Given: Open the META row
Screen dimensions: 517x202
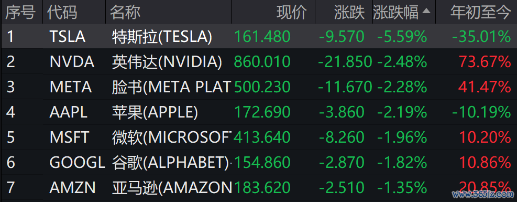Looking at the screenshot, I should coord(259,87).
